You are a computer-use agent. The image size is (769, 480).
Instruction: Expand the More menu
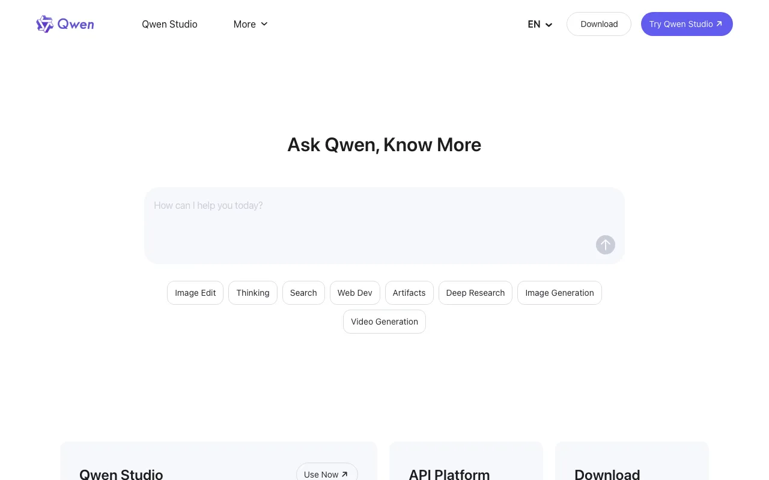[251, 24]
